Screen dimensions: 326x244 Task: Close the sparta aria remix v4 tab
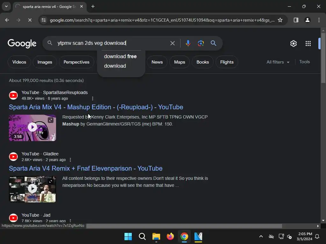(81, 6)
